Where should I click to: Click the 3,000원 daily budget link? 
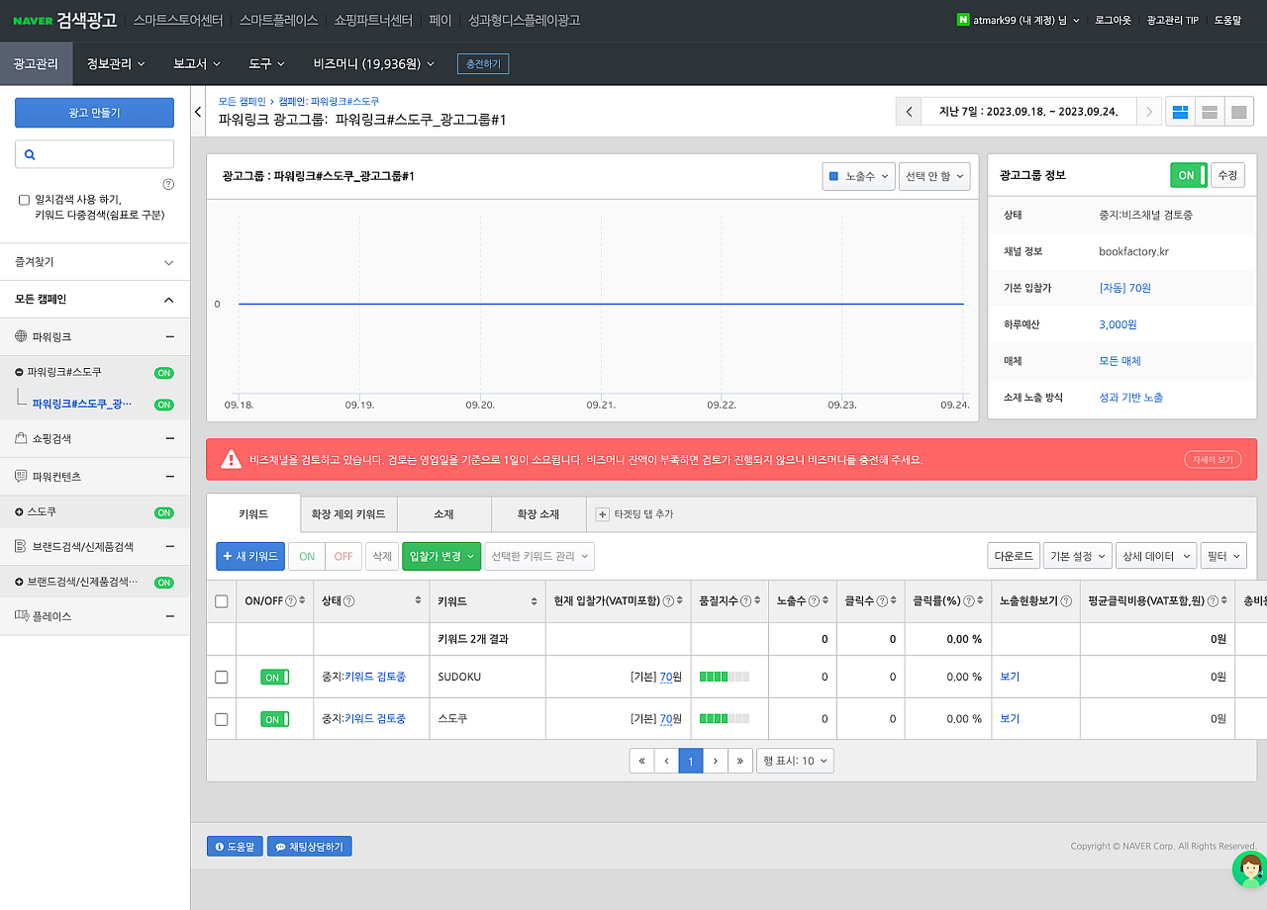click(x=1118, y=324)
